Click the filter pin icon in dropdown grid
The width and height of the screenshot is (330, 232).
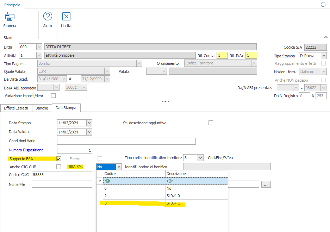pos(100,181)
